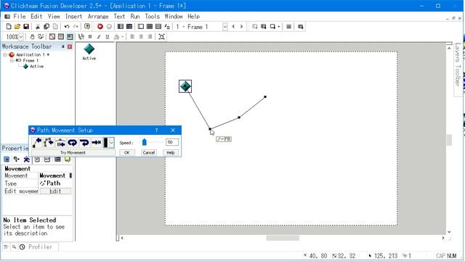Collapse the Application 1 tree node
The width and height of the screenshot is (465, 261).
[x=5, y=55]
